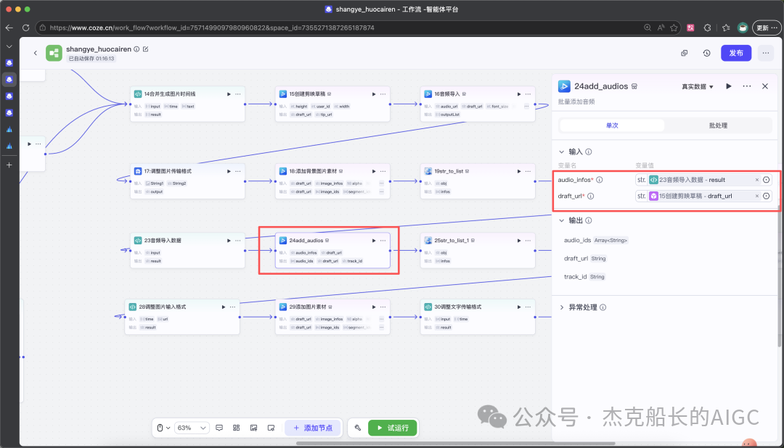Click auto-layout grid icon in bottom toolbar
Screen dimensions: 784x448
(x=237, y=428)
